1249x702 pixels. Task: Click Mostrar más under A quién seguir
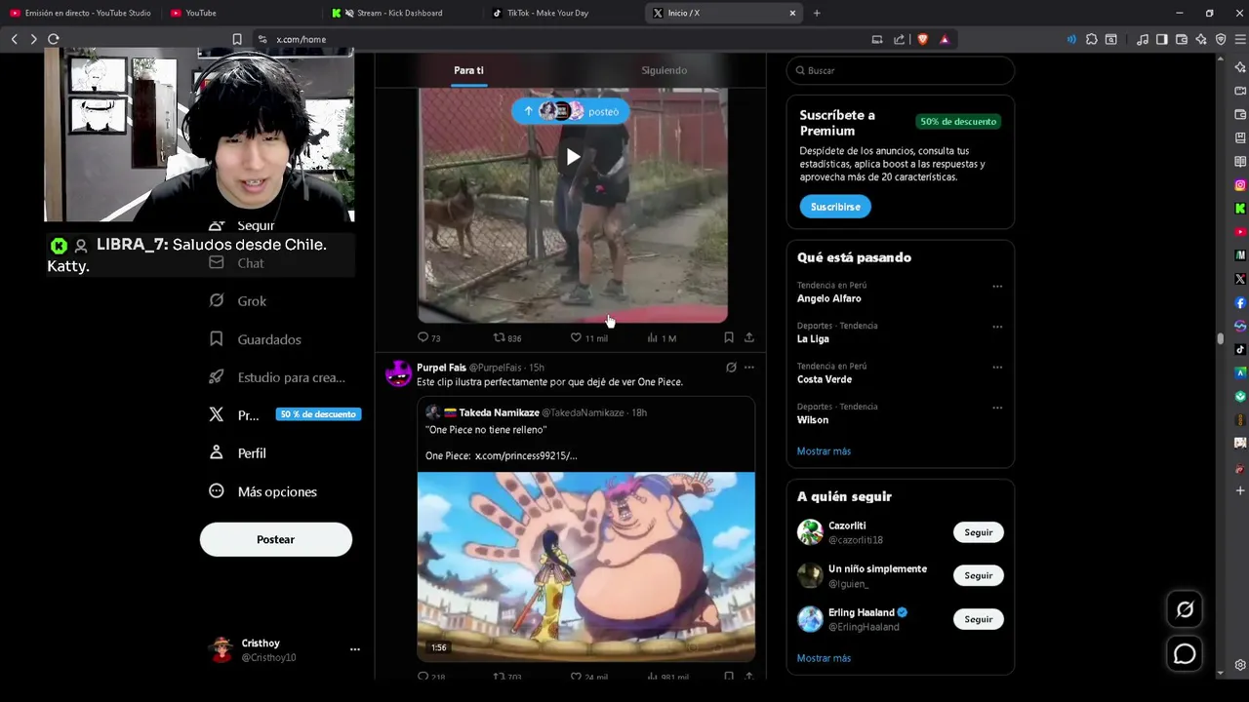click(824, 658)
